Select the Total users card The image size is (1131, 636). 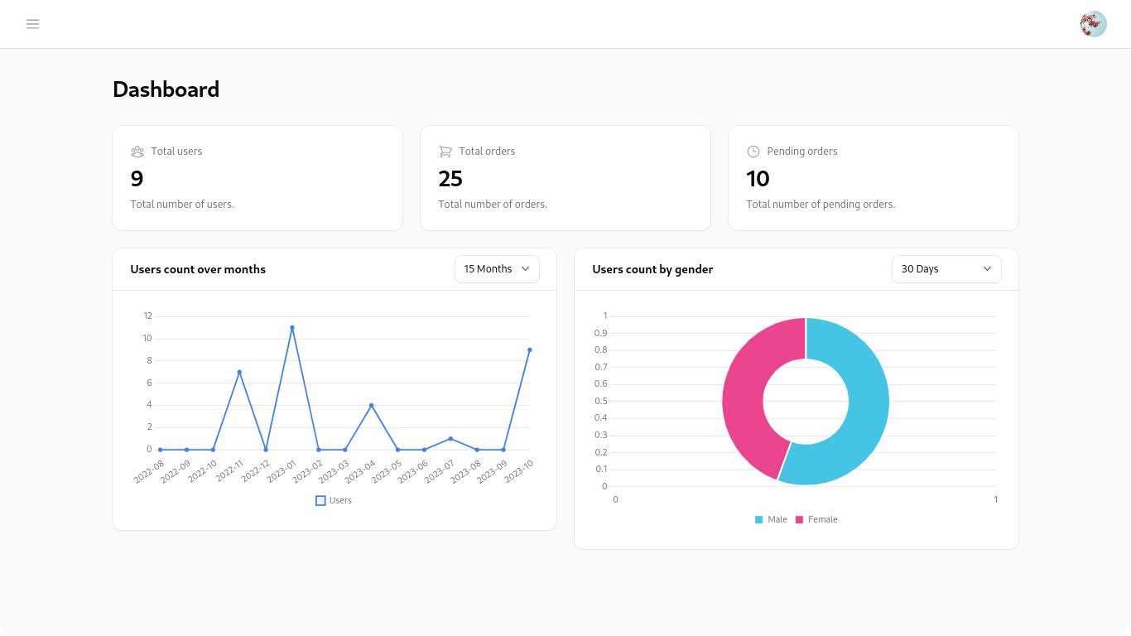pos(257,178)
